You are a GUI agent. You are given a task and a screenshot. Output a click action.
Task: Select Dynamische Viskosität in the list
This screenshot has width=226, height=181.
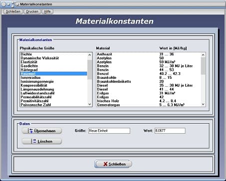[53, 58]
